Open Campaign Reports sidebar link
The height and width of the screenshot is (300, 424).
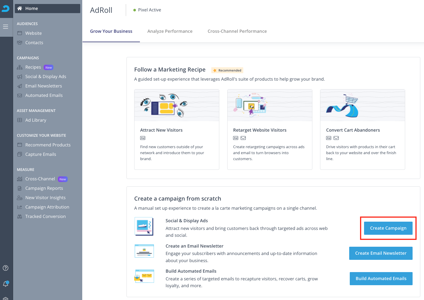click(x=44, y=188)
